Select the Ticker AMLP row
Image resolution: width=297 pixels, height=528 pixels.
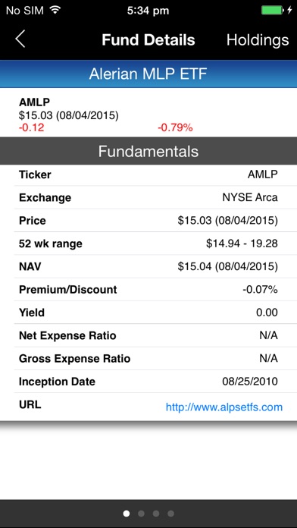click(x=148, y=174)
